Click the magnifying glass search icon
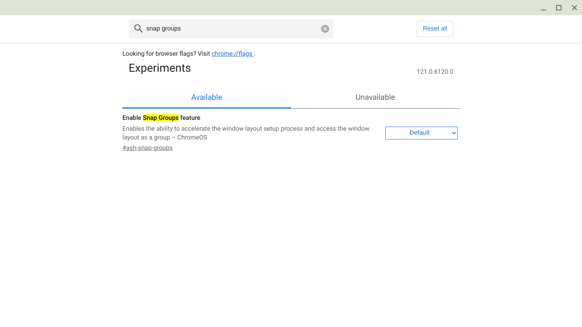The width and height of the screenshot is (582, 327). tap(138, 28)
